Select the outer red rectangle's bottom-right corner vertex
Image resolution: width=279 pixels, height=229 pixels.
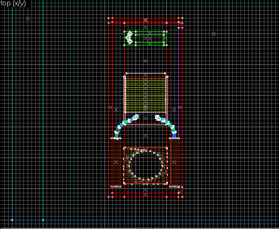pos(182,197)
